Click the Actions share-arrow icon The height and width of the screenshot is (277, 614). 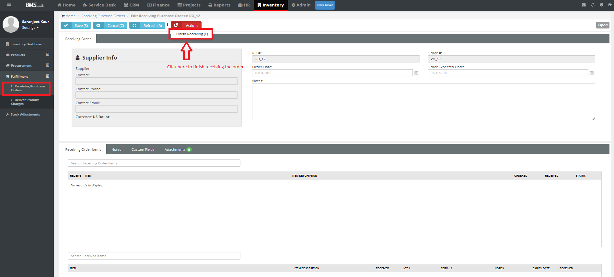[176, 25]
